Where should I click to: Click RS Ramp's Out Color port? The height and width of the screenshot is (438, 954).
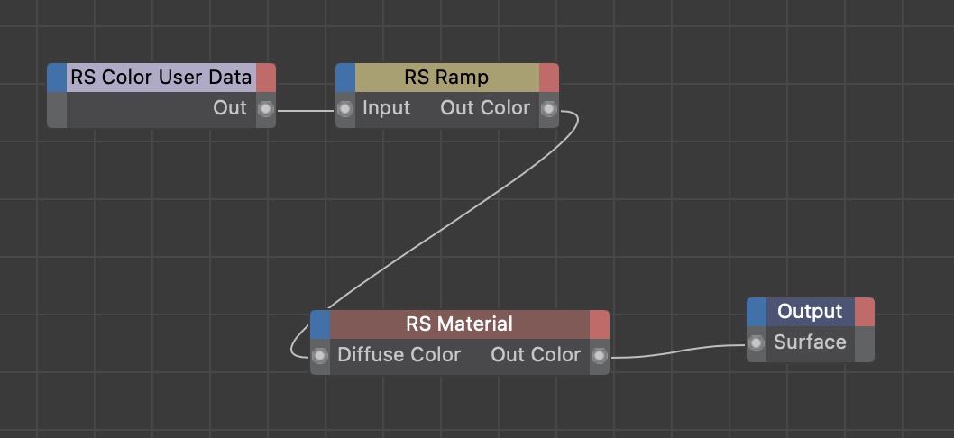click(548, 110)
